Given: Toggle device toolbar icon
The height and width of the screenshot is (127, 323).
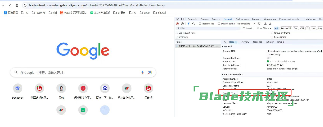Looking at the screenshot, I should tap(182, 19).
